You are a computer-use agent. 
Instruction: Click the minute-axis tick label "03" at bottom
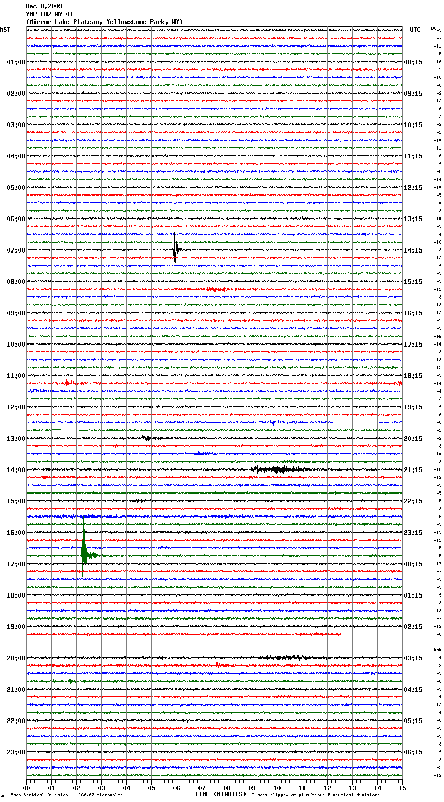pos(101,788)
